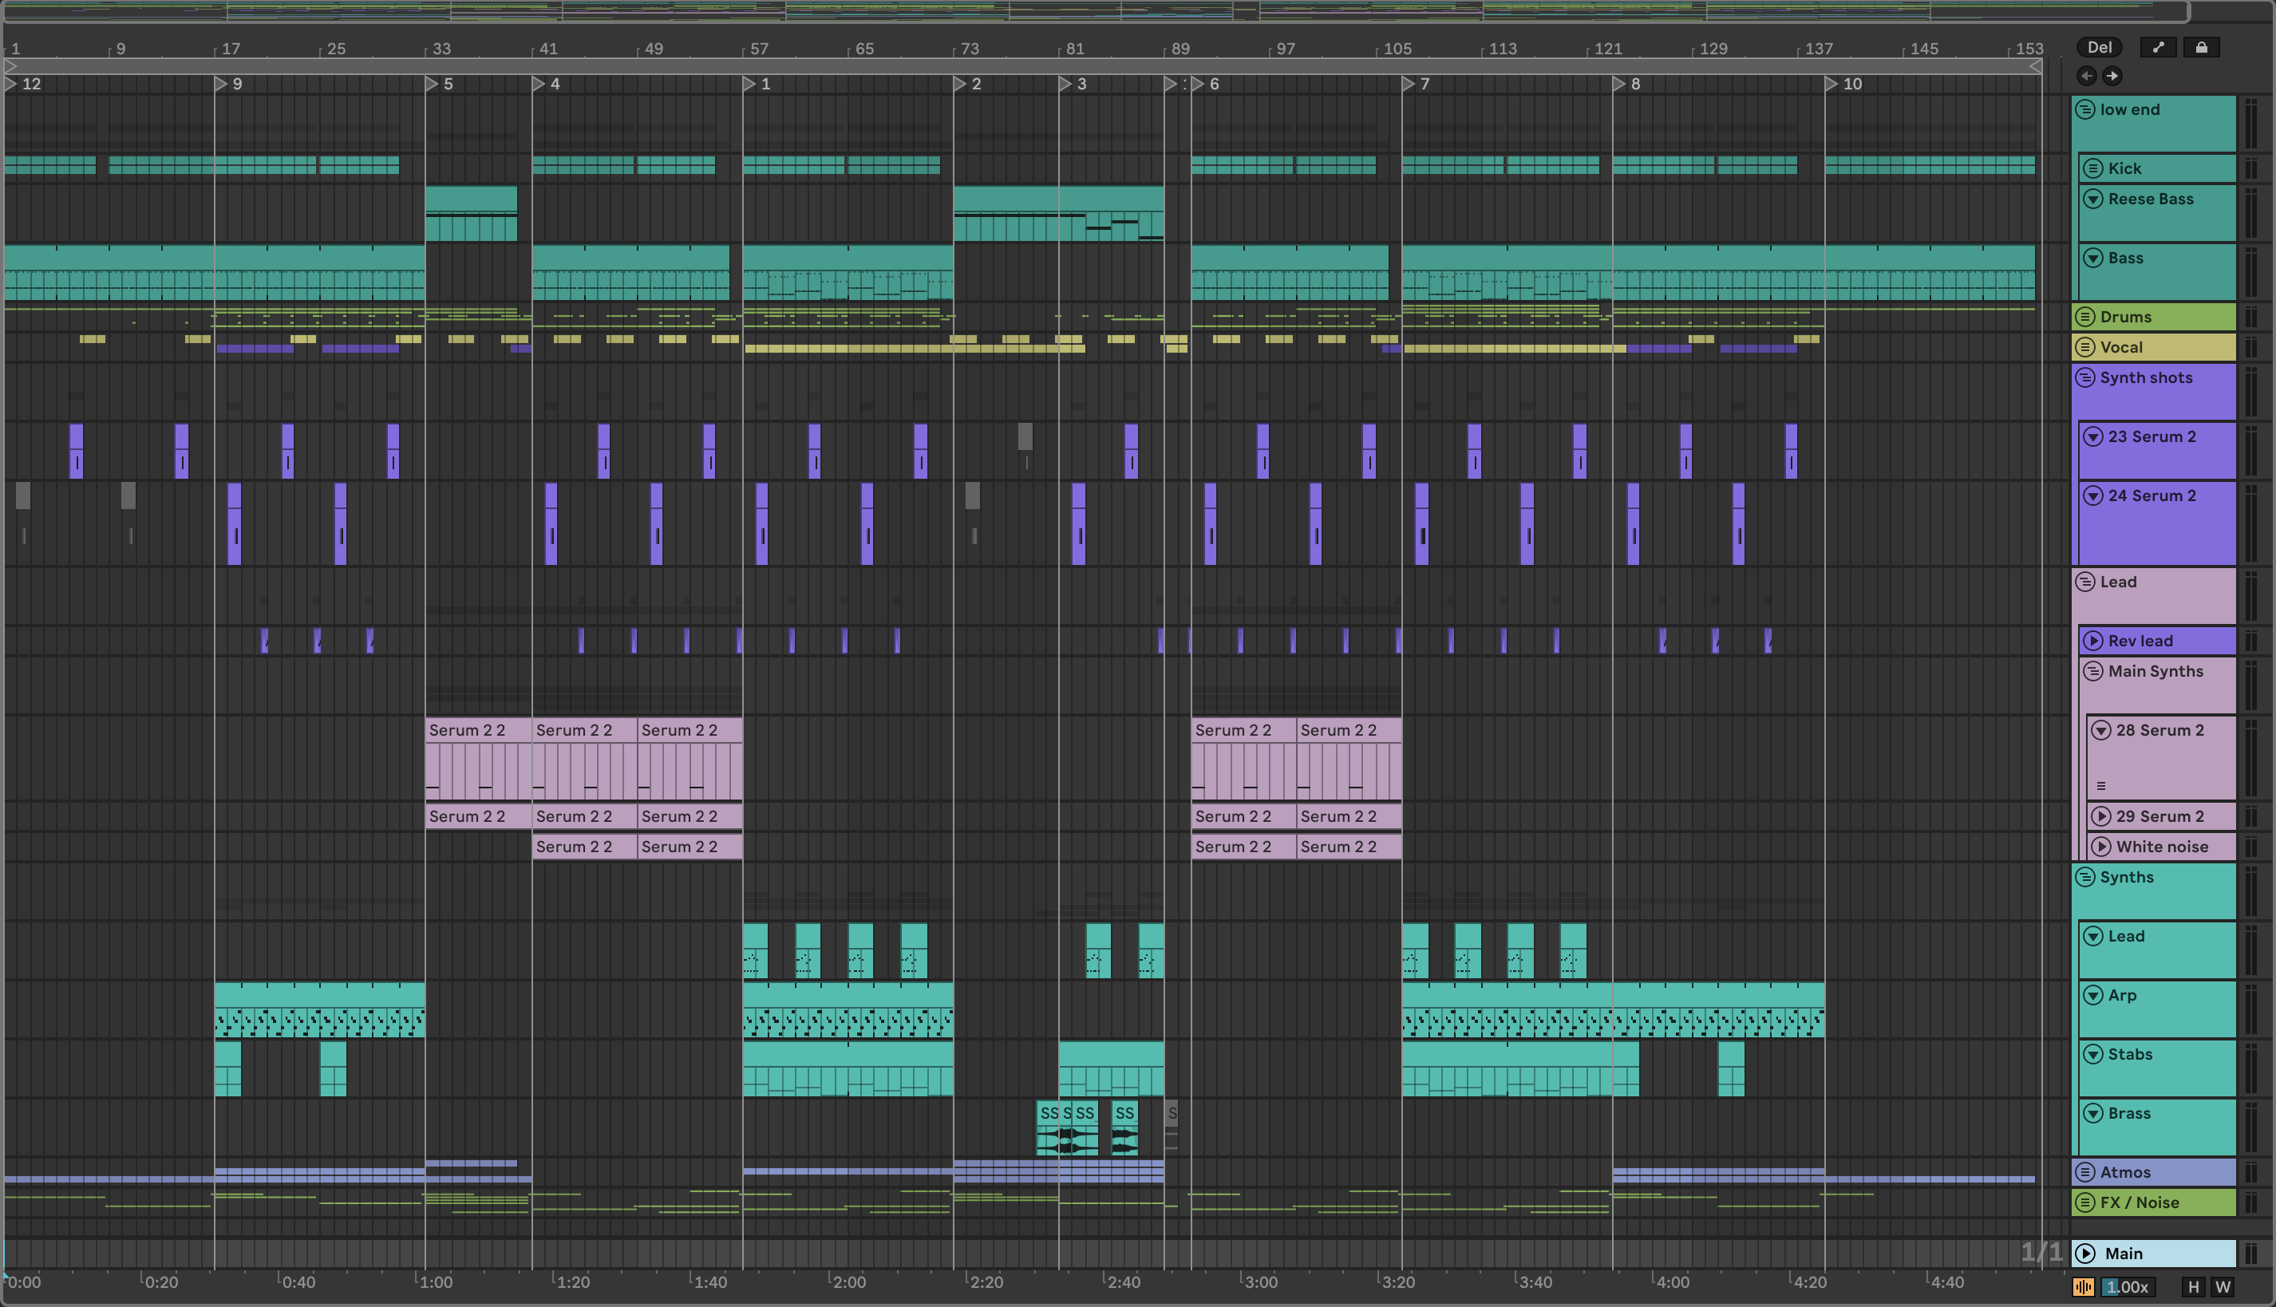This screenshot has width=2276, height=1307.
Task: Unfold the Reese Bass track
Action: coord(2092,199)
